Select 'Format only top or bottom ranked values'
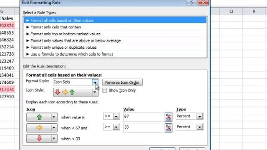Viewport: 267px width, 150px height. 115,34
